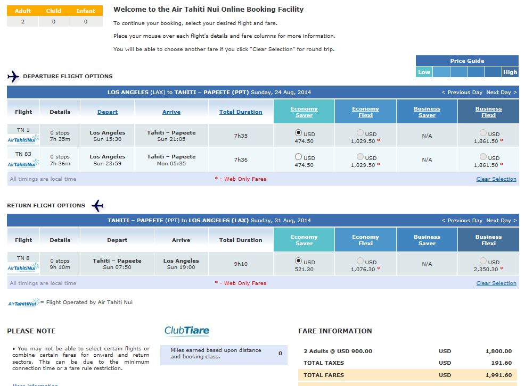Click the High swatch in Price Guide
Viewport: 525px width, 386px height.
coord(510,72)
